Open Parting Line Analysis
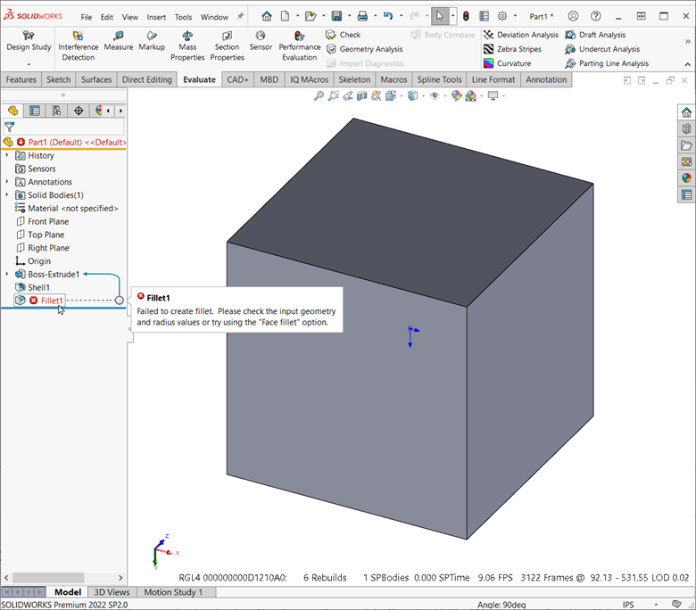This screenshot has width=696, height=610. (607, 63)
